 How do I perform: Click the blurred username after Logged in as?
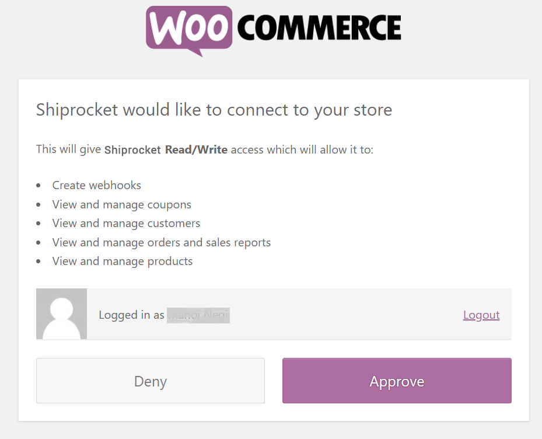click(198, 315)
